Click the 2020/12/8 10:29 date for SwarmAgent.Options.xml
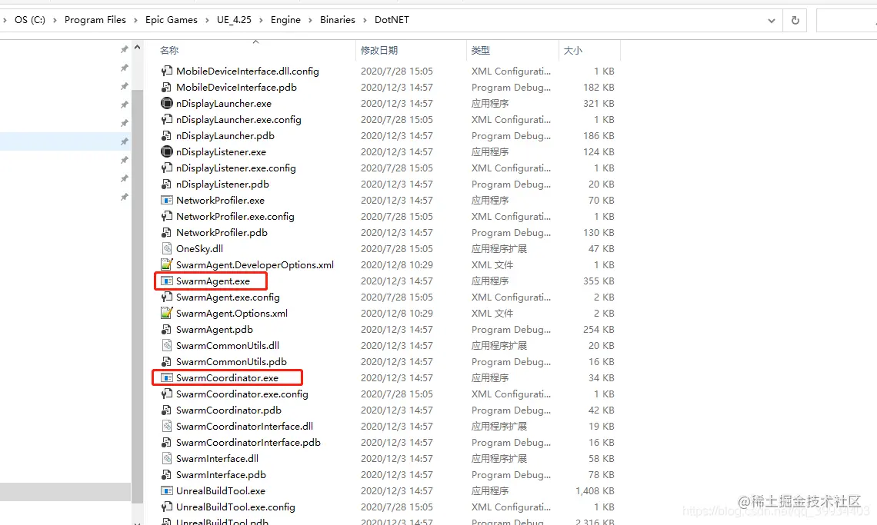Screen dimensions: 877x525 pyautogui.click(x=396, y=314)
